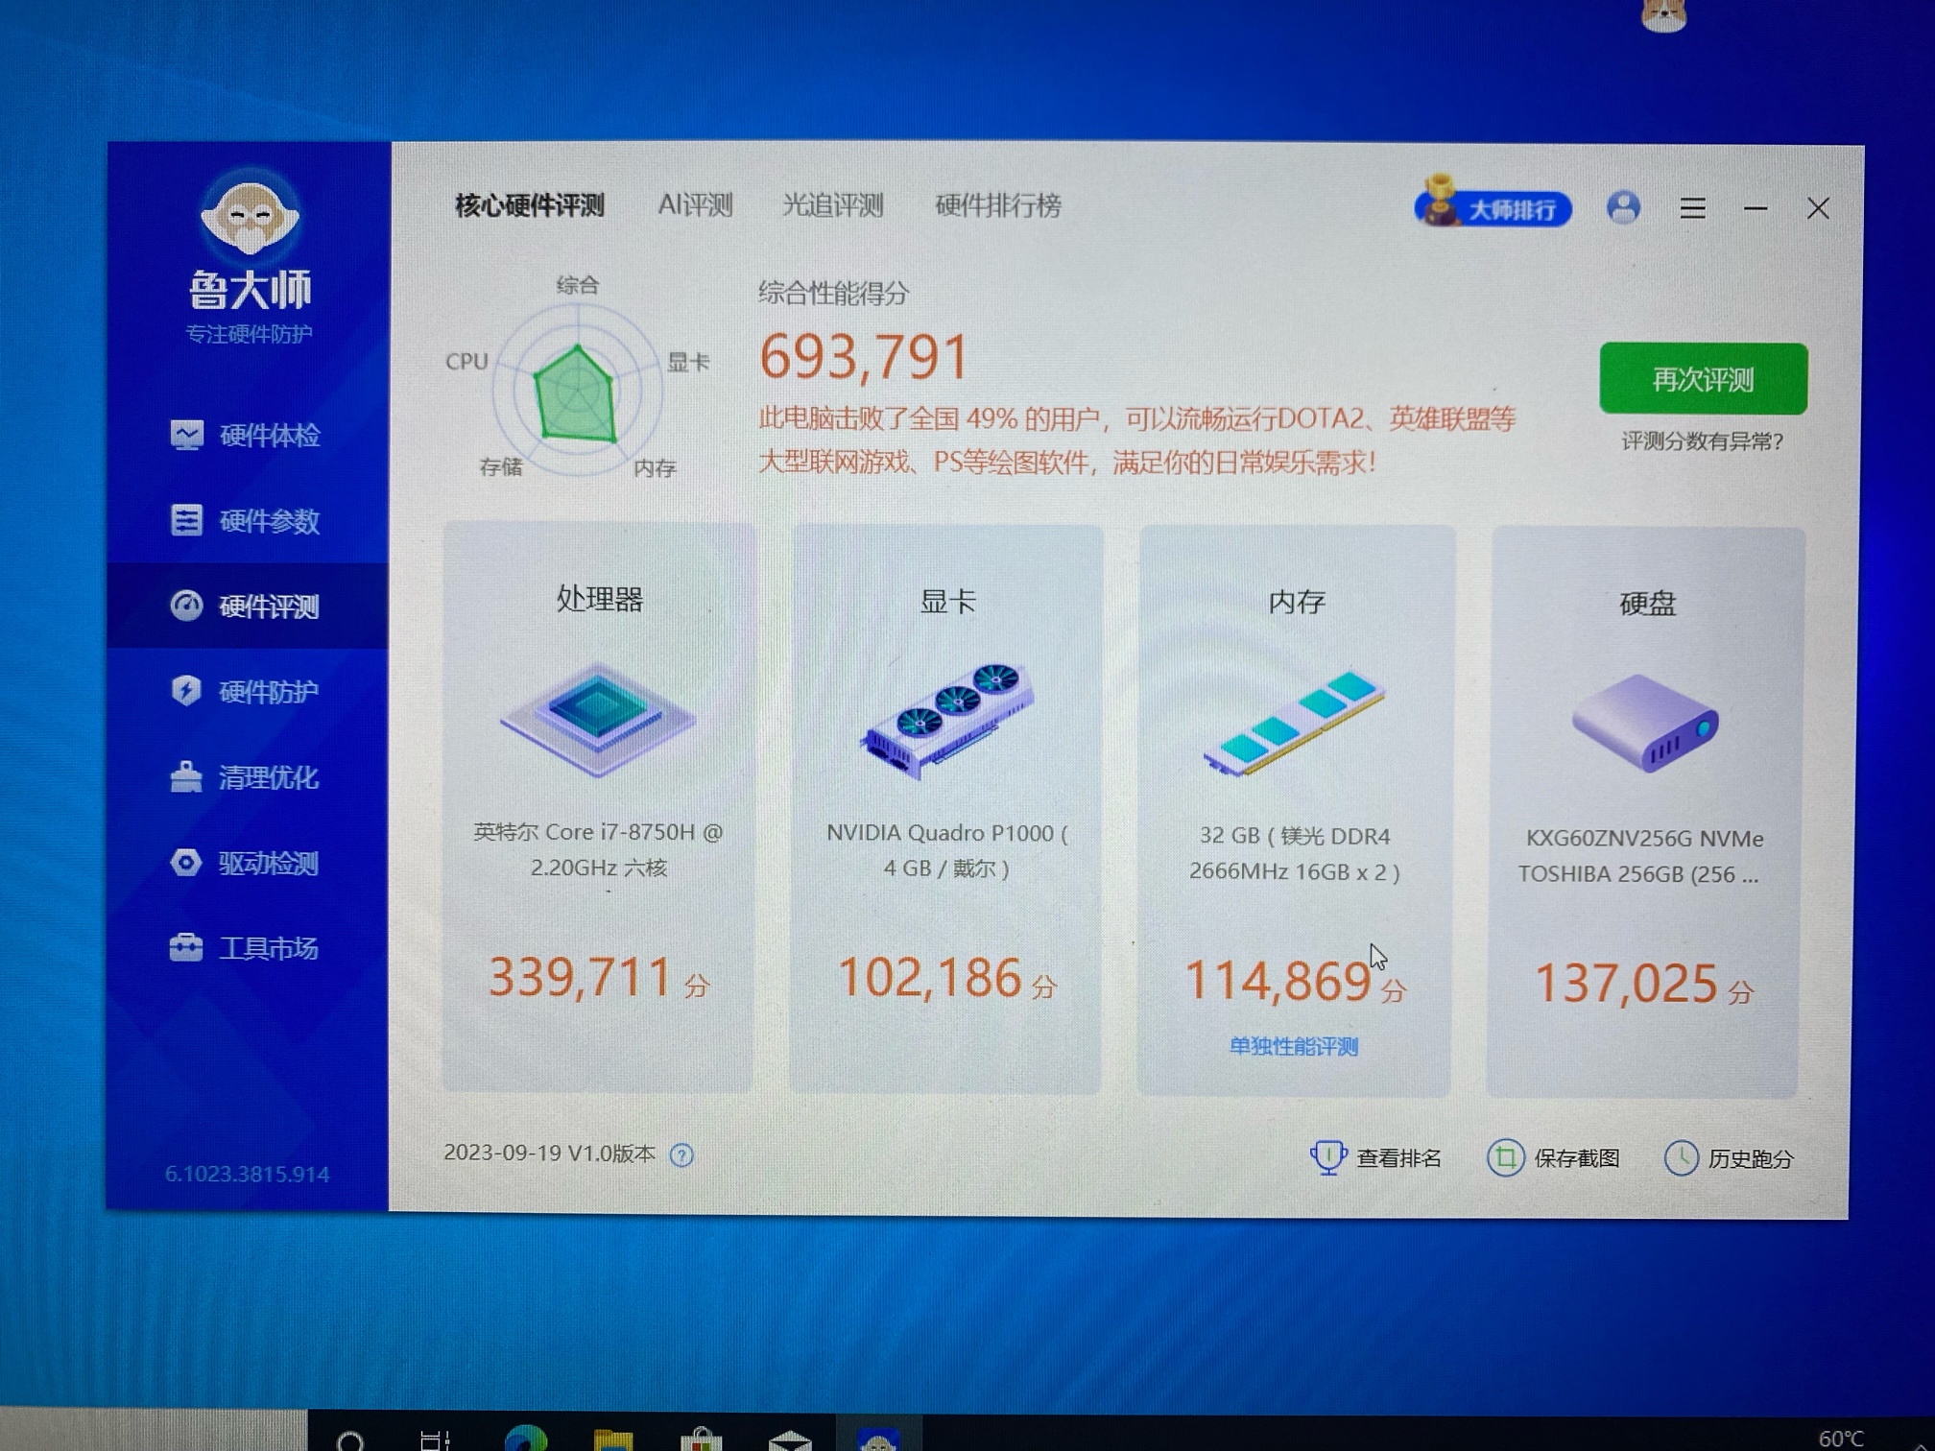Switch to the 光追评测 tab

pyautogui.click(x=832, y=205)
